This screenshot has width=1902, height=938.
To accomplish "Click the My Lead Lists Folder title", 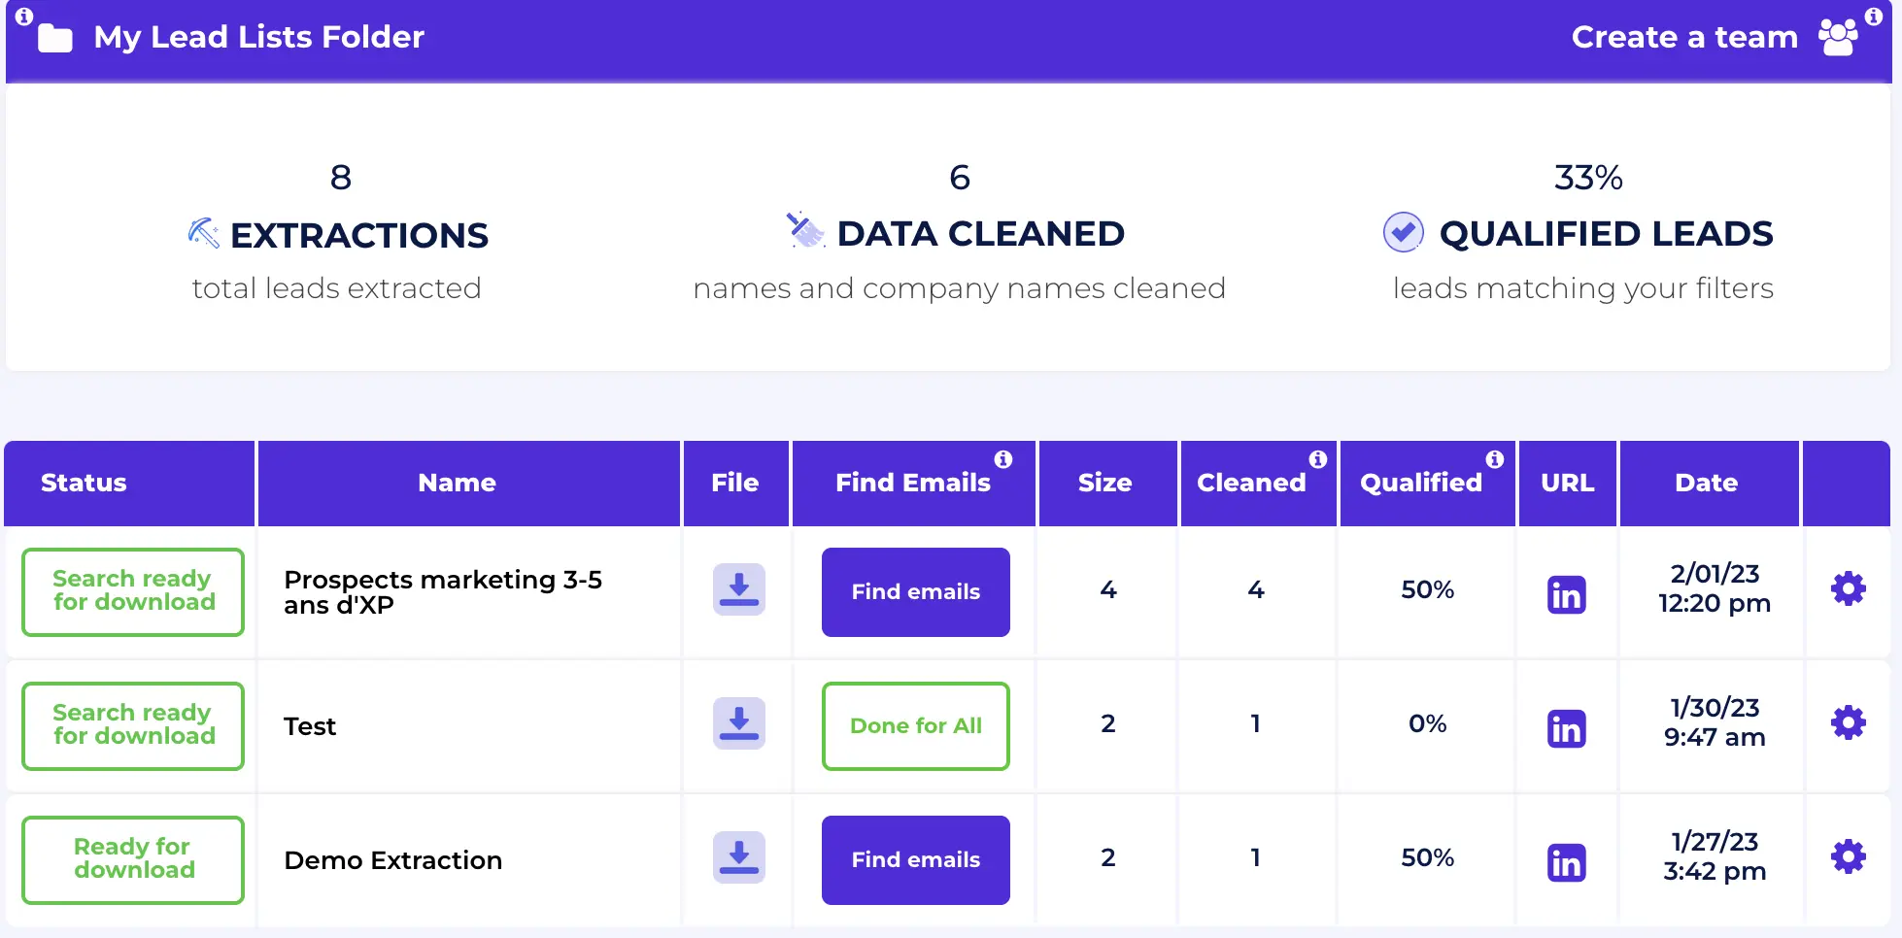I will [259, 37].
